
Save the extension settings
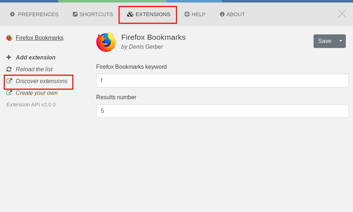pyautogui.click(x=325, y=41)
